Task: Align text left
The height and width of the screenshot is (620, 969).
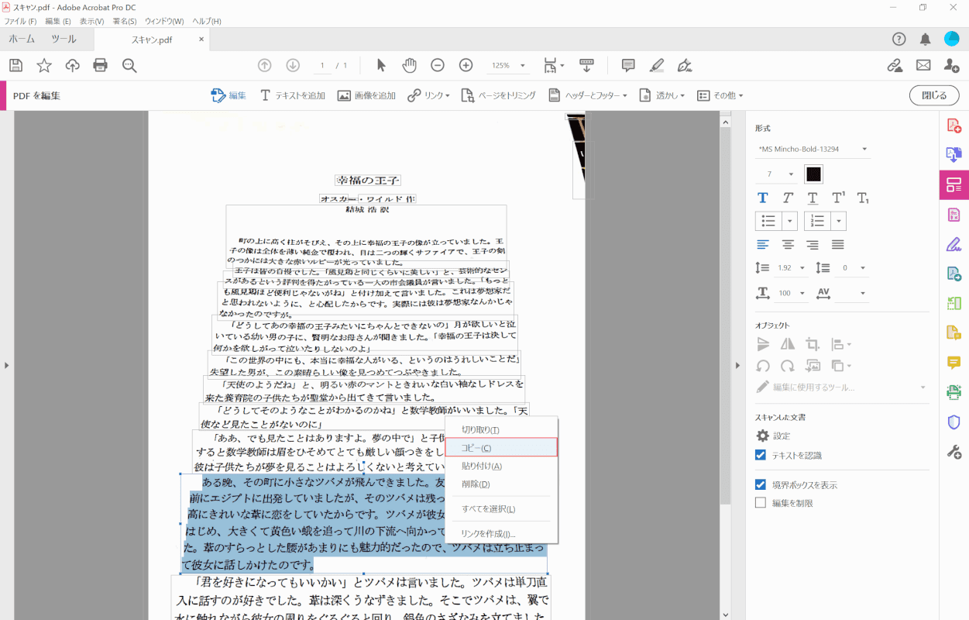Action: (x=763, y=244)
